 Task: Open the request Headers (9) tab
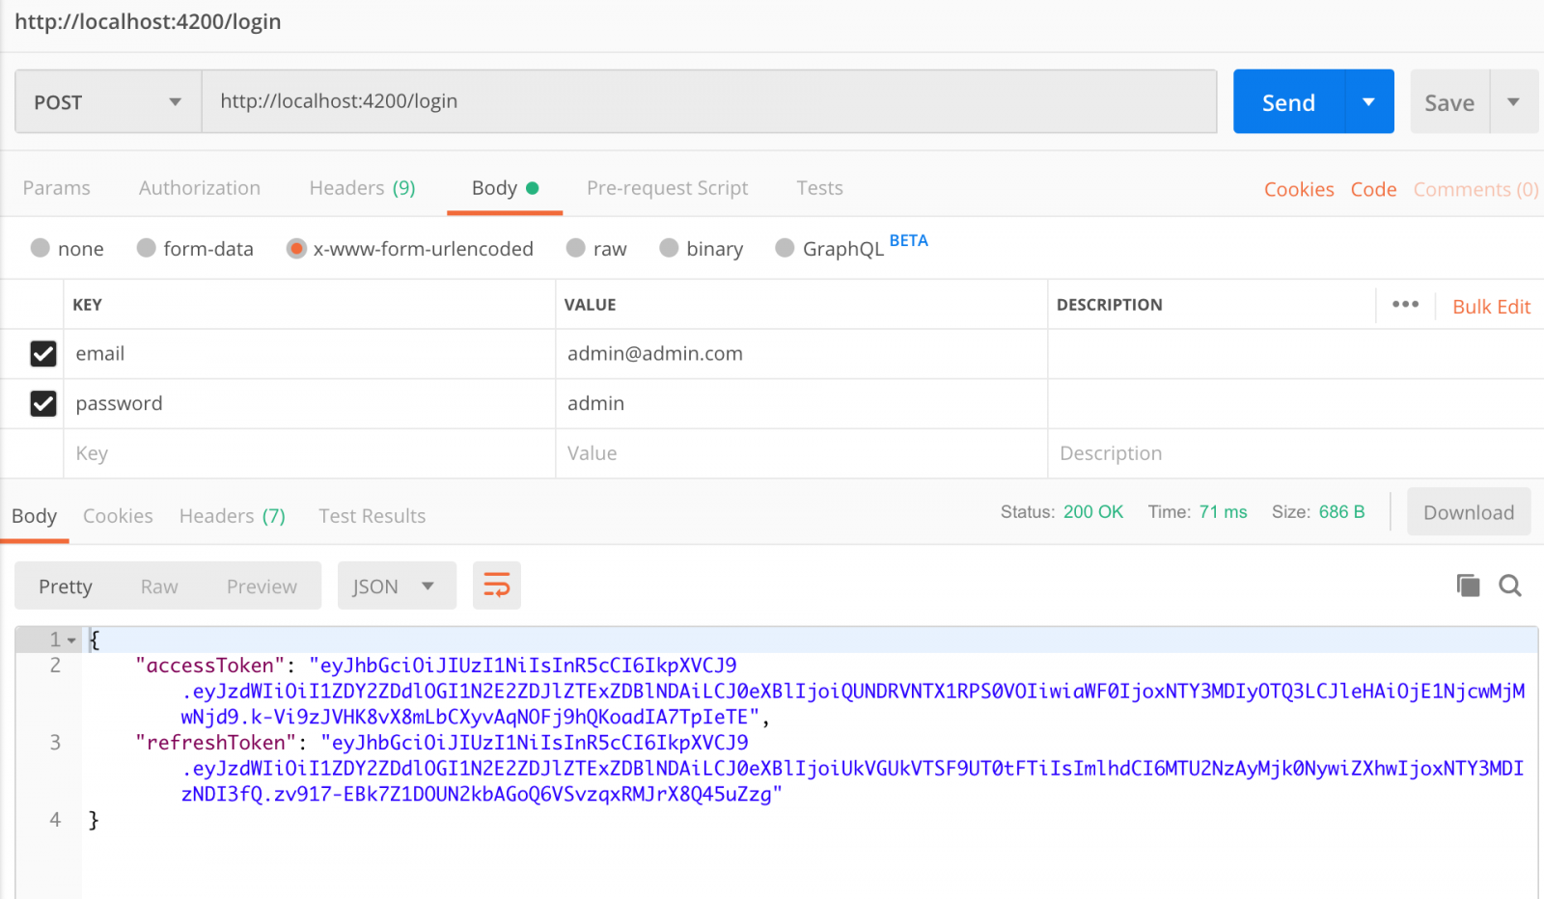[x=362, y=188]
